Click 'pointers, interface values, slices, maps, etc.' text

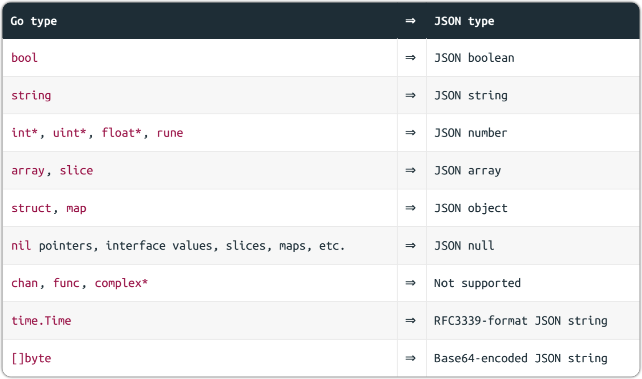tap(192, 246)
